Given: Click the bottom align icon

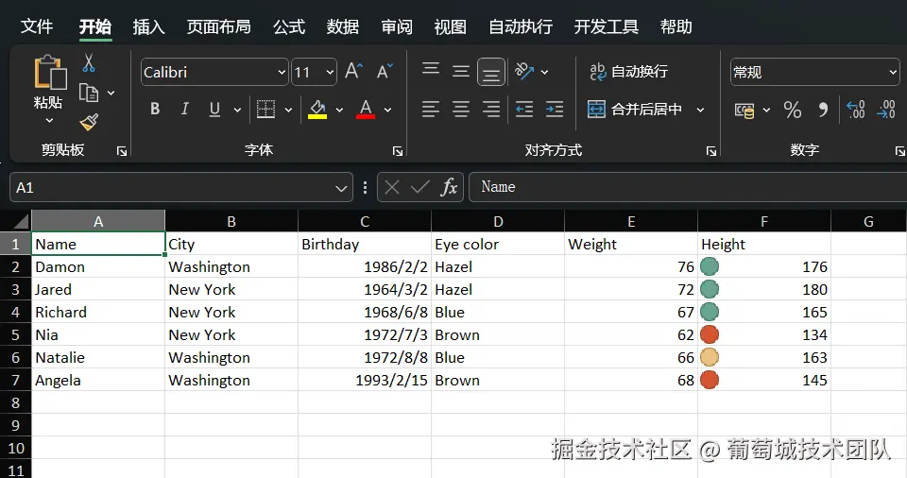Looking at the screenshot, I should pos(491,73).
